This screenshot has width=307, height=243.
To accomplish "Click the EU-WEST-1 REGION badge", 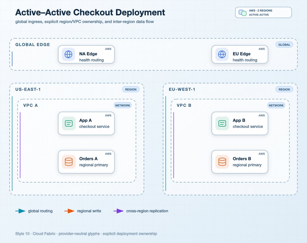I will 284,89.
